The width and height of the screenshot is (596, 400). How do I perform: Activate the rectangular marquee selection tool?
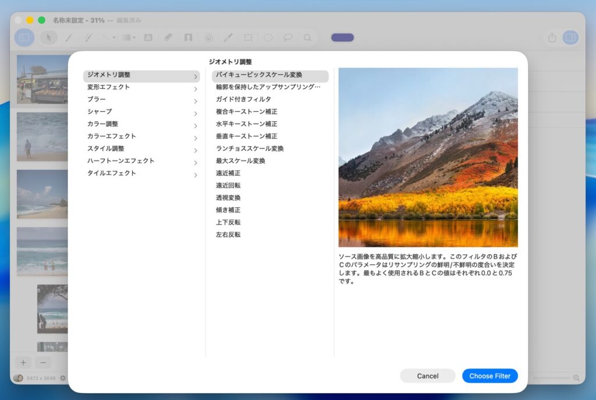point(248,37)
